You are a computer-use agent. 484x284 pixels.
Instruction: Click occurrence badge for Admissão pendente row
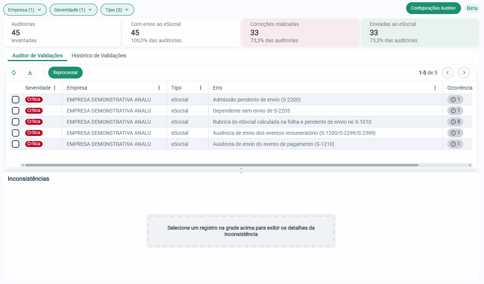[455, 100]
